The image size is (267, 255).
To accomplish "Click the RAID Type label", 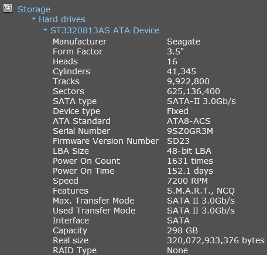I will (74, 250).
